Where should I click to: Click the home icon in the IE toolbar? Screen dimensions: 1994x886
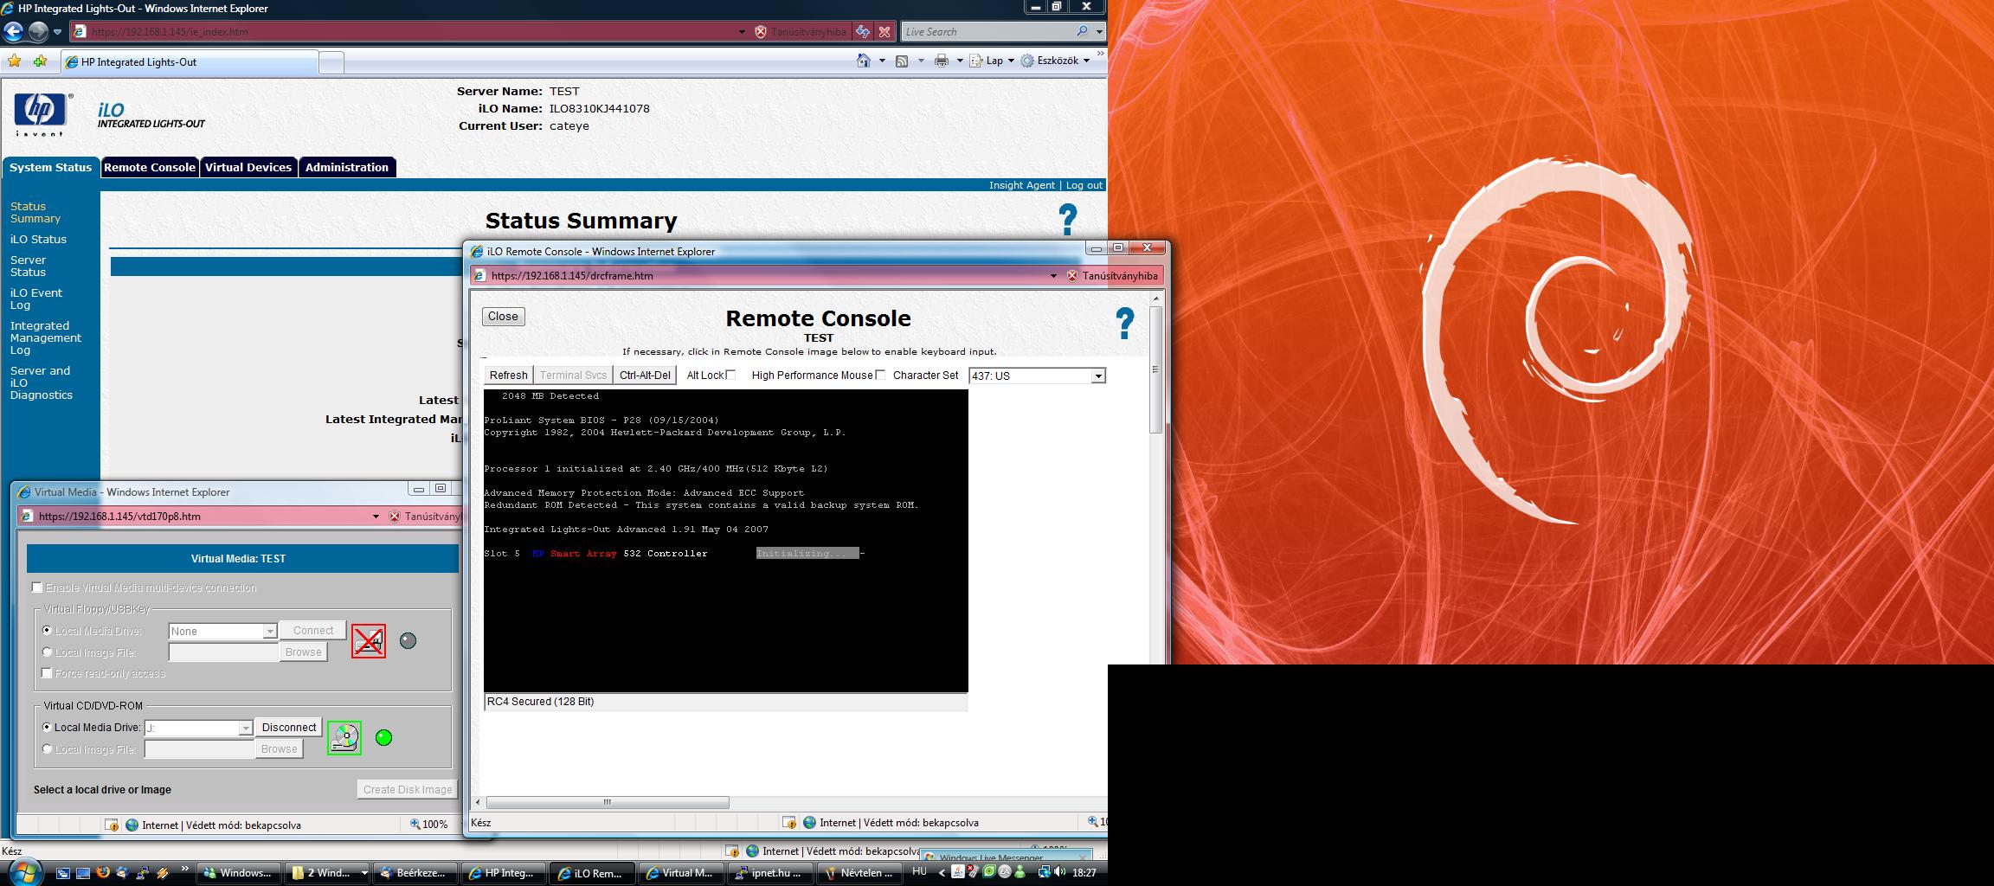(863, 61)
